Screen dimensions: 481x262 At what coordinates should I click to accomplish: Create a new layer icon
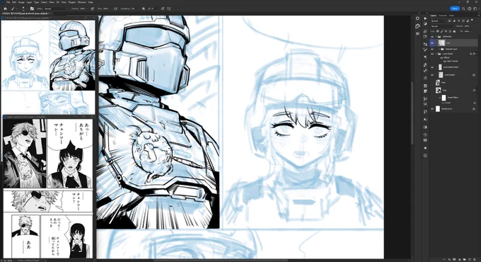tap(470, 260)
